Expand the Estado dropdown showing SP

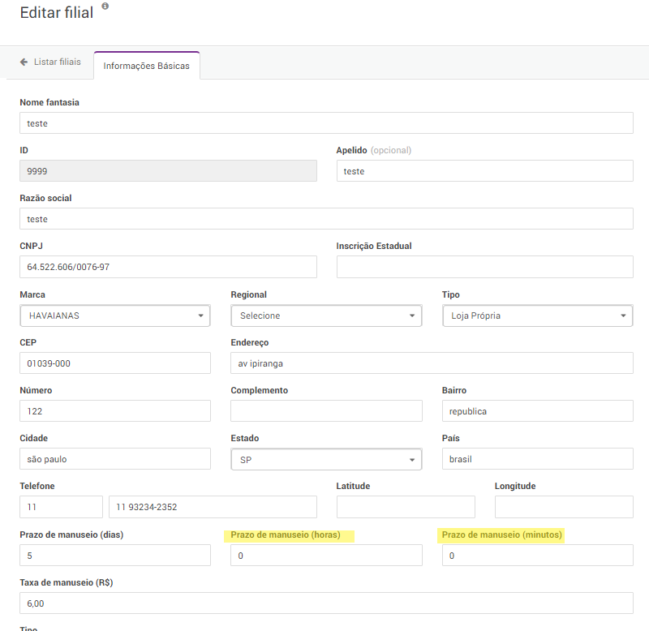point(325,459)
